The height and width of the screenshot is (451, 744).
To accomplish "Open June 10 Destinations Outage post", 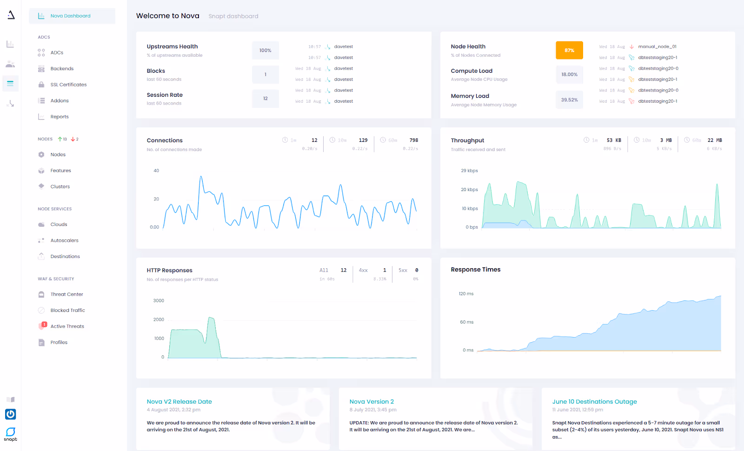I will pos(595,402).
